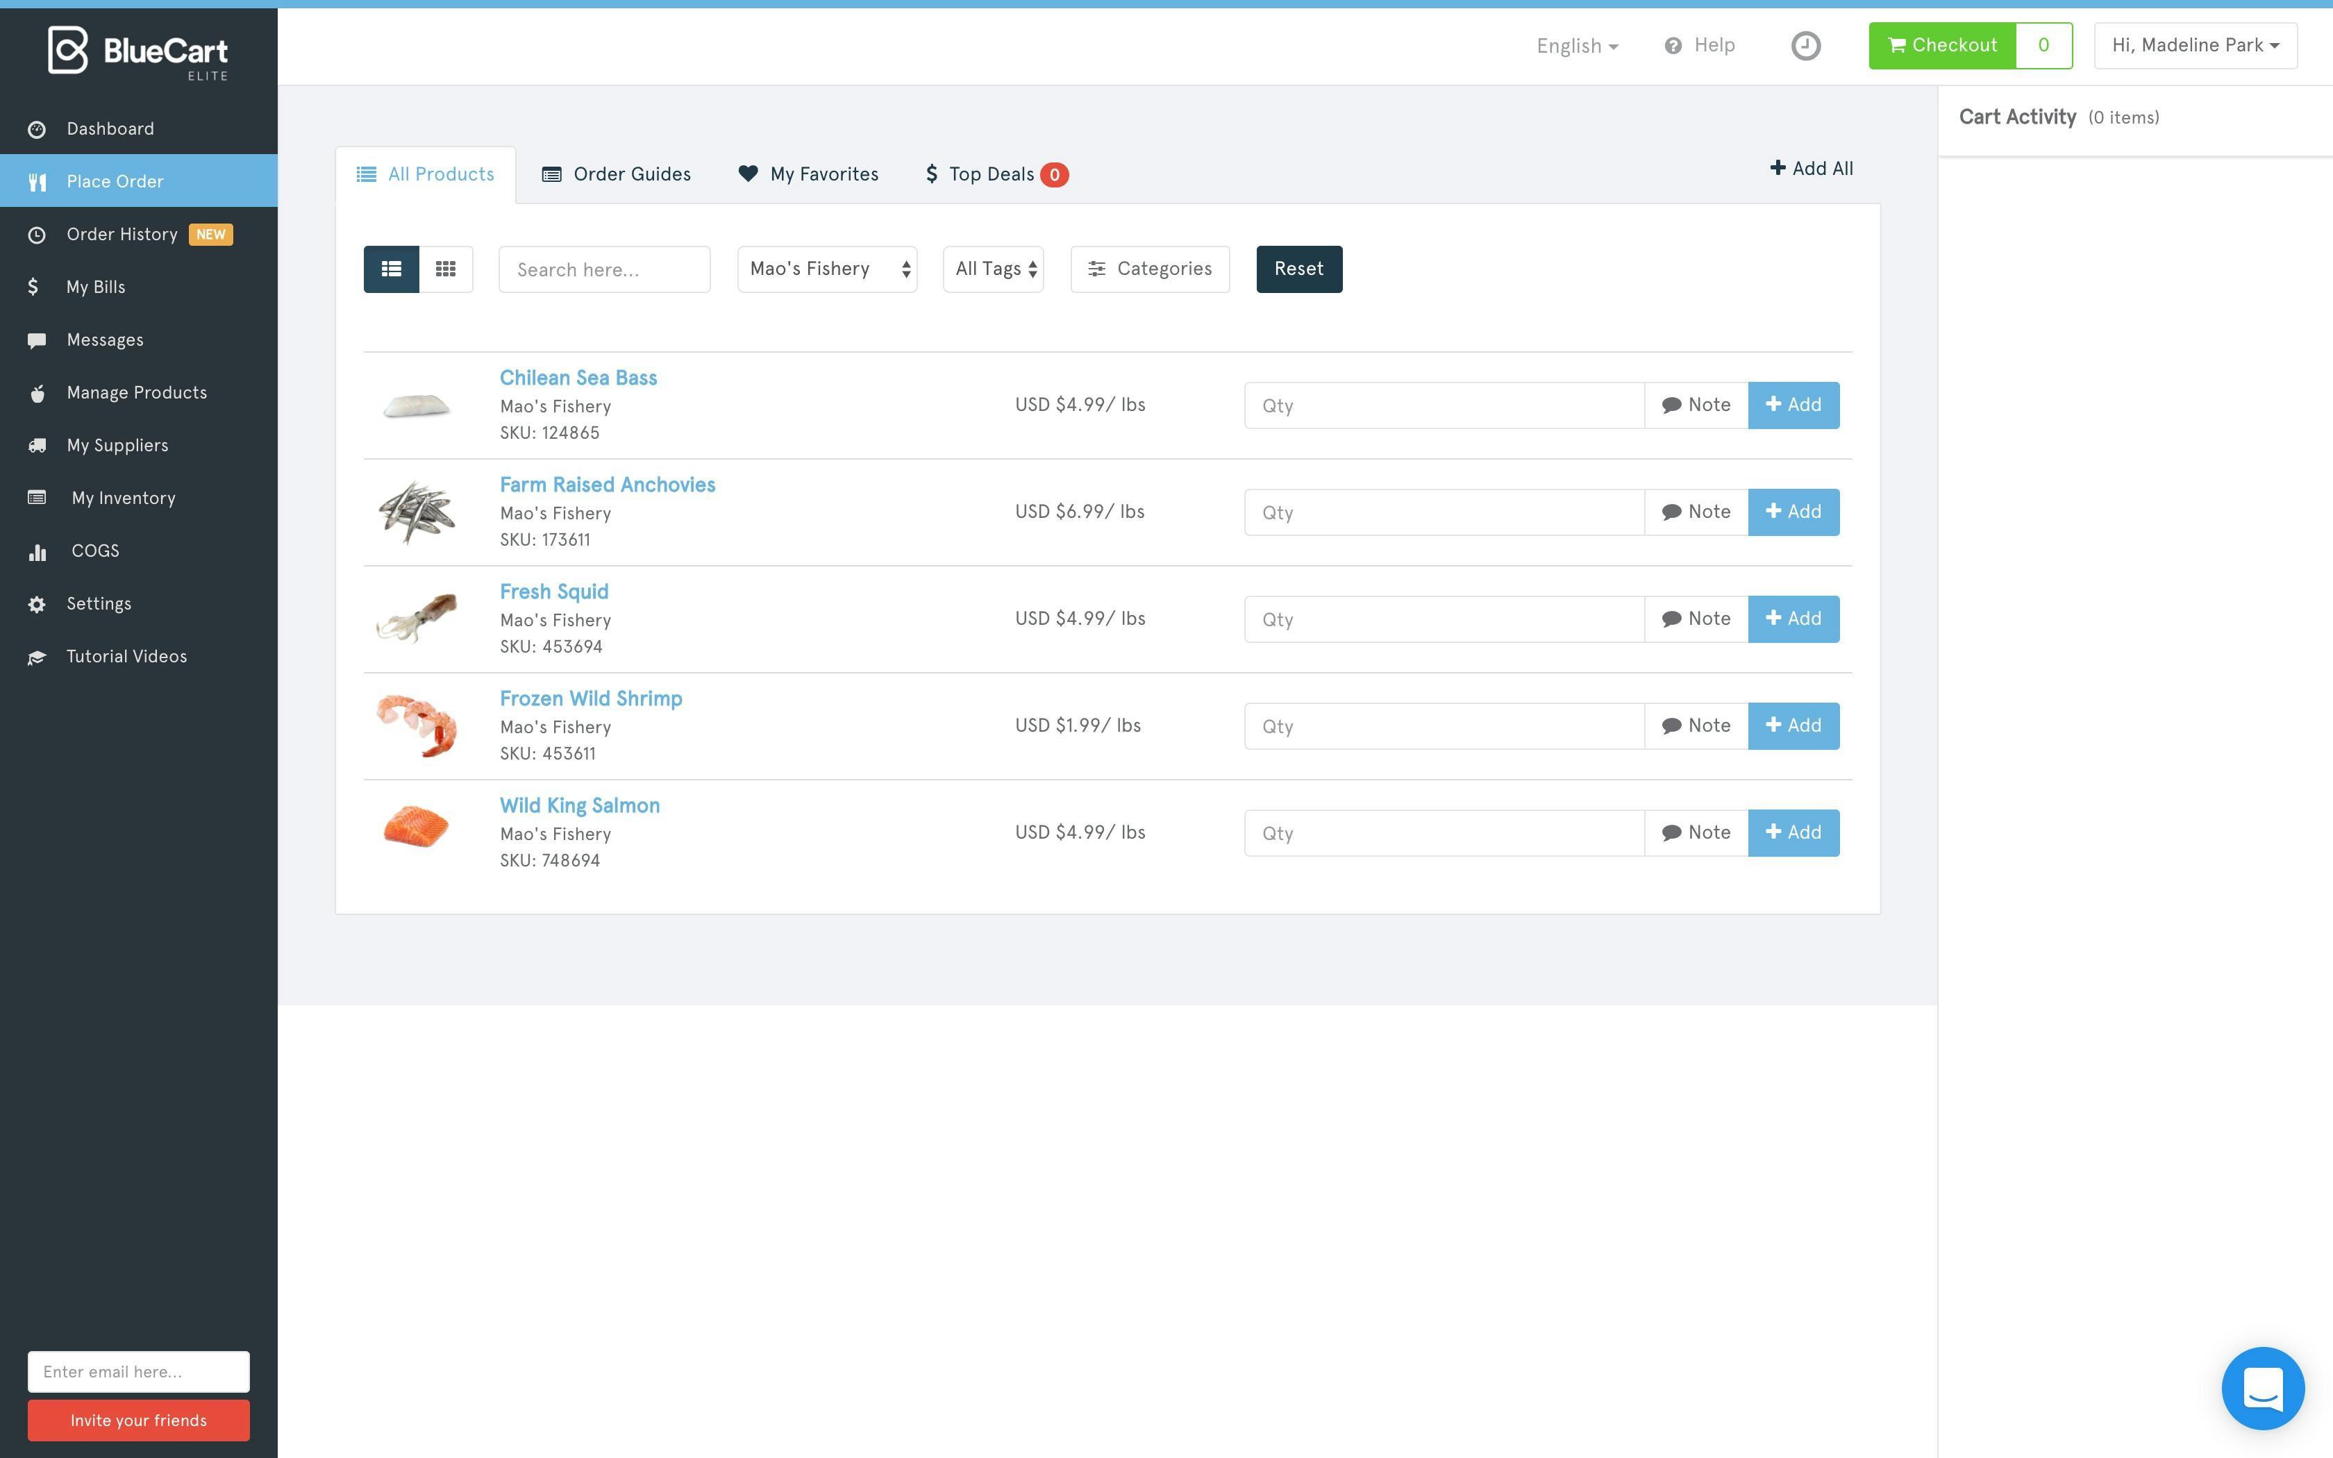2333x1458 pixels.
Task: Click the Settings gear icon in sidebar
Action: point(37,605)
